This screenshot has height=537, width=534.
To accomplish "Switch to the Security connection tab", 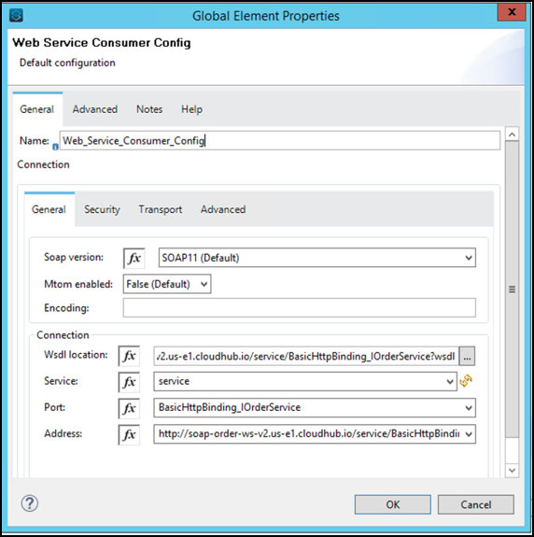I will (x=102, y=209).
